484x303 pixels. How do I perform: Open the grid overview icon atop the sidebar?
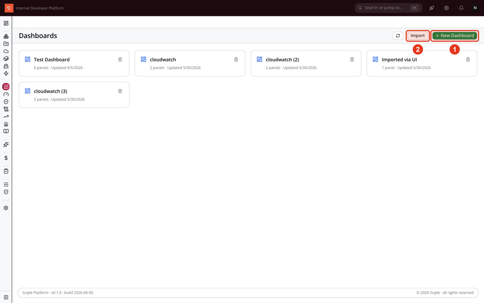pyautogui.click(x=6, y=23)
